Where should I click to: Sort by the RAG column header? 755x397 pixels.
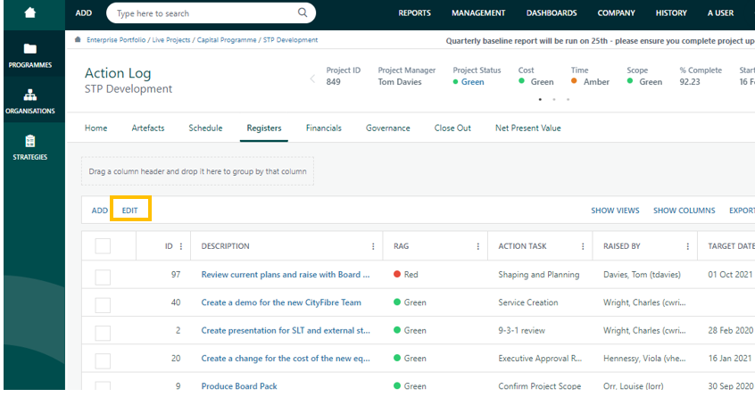point(401,246)
